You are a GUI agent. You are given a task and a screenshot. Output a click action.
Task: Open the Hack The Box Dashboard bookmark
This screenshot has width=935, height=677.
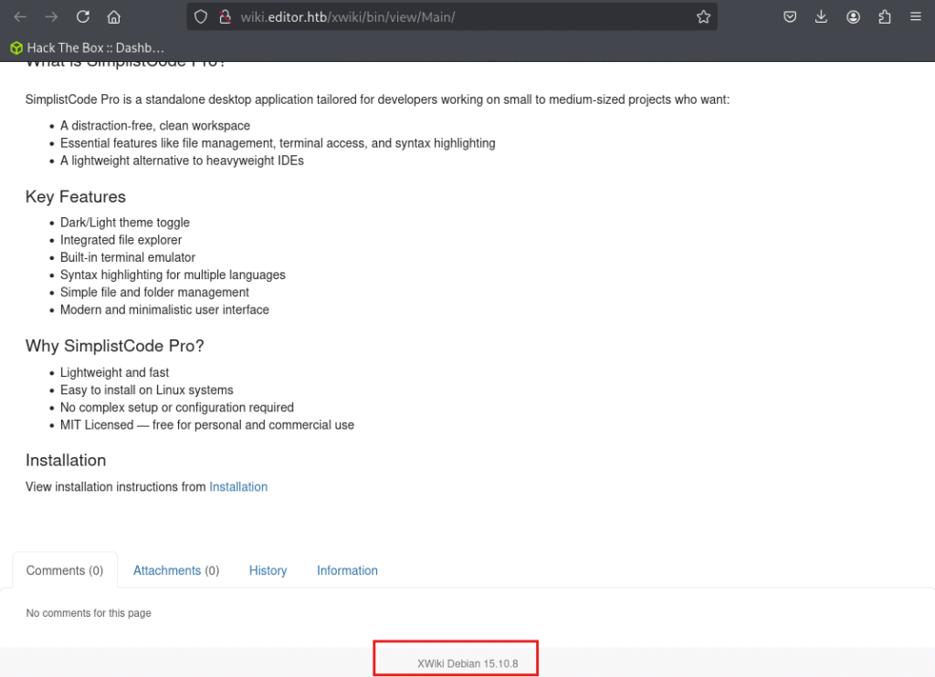pos(87,47)
